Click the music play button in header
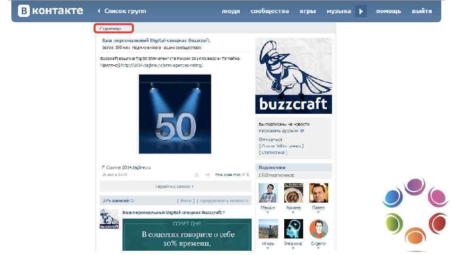The height and width of the screenshot is (255, 454). pyautogui.click(x=361, y=11)
